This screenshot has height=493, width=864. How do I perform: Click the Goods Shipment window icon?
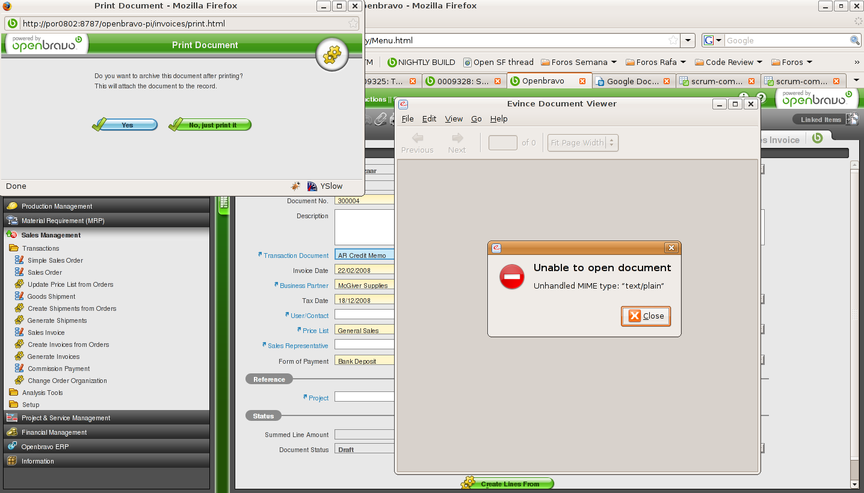click(19, 296)
